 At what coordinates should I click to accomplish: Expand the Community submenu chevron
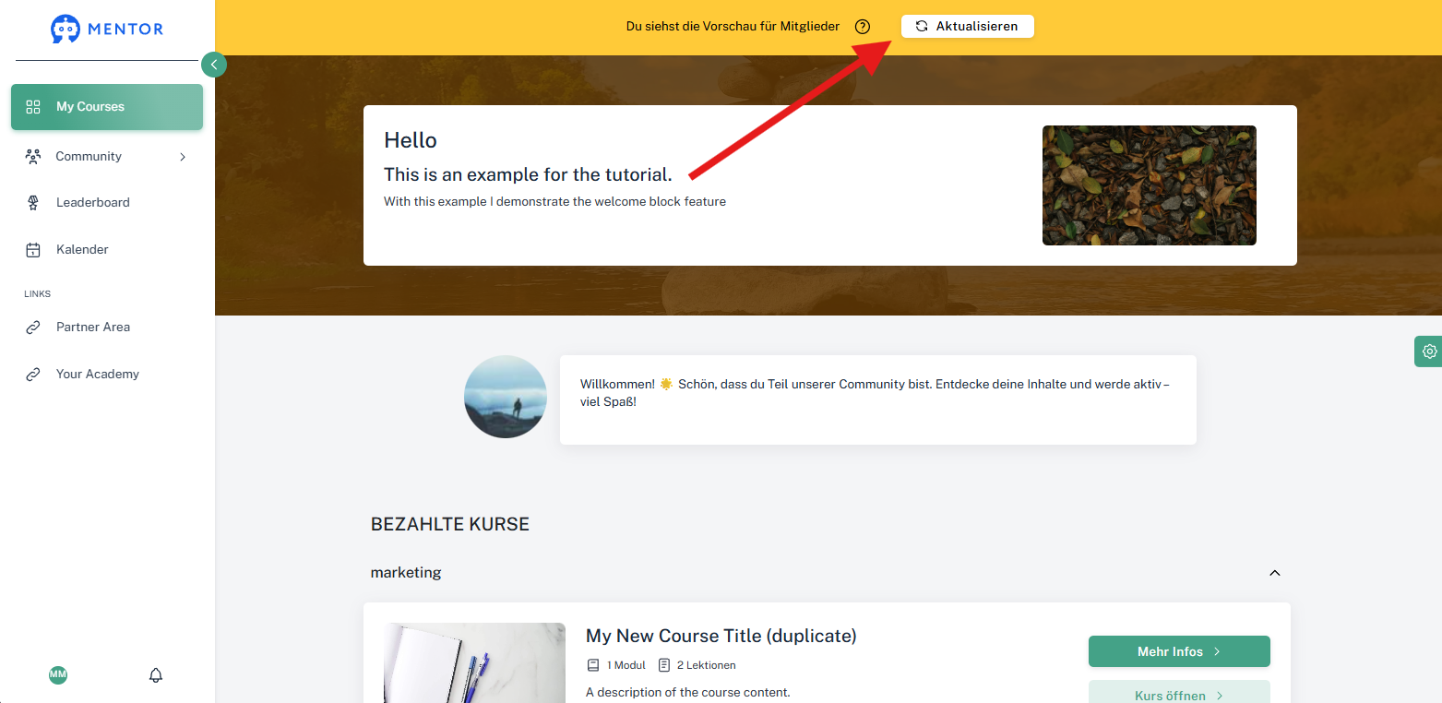coord(183,157)
